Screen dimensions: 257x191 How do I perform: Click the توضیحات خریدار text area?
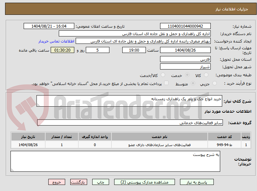point(115,161)
